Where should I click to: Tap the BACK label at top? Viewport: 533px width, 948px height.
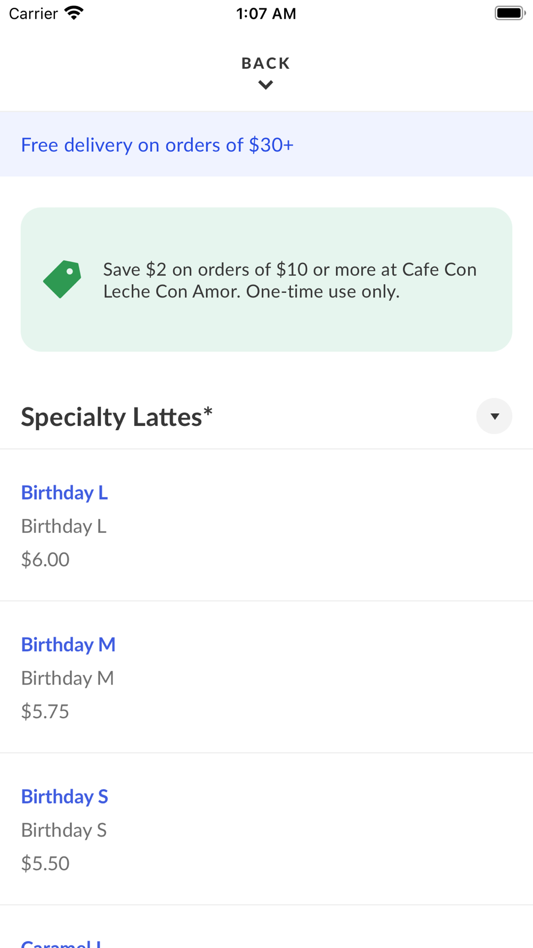265,63
